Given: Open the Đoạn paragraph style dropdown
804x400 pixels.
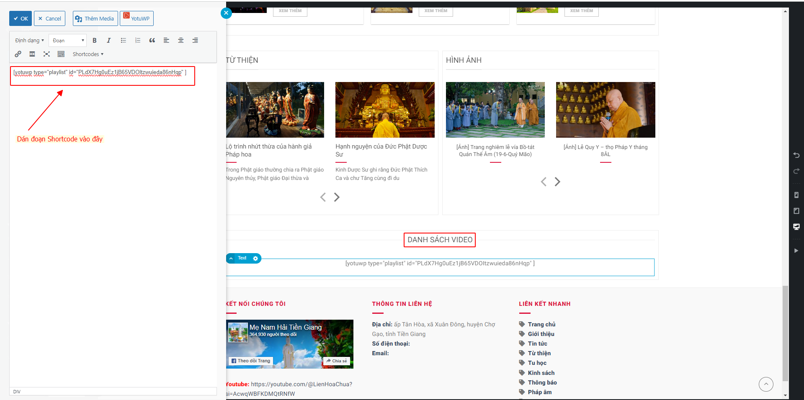Looking at the screenshot, I should (68, 41).
